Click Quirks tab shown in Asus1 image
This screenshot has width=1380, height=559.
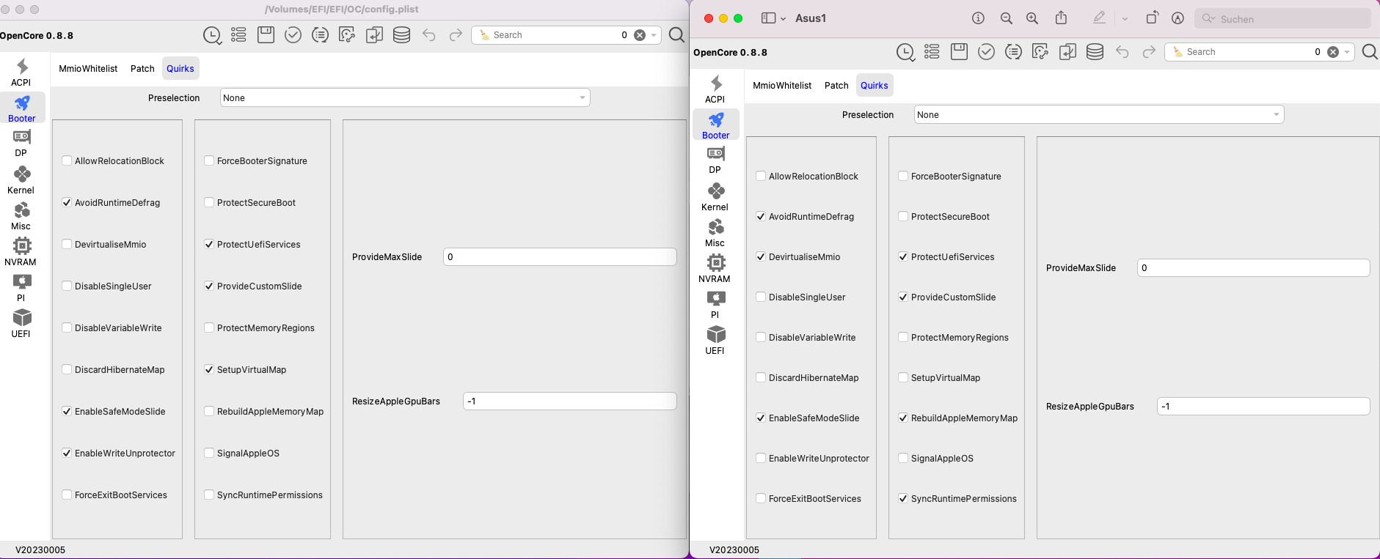pos(875,86)
